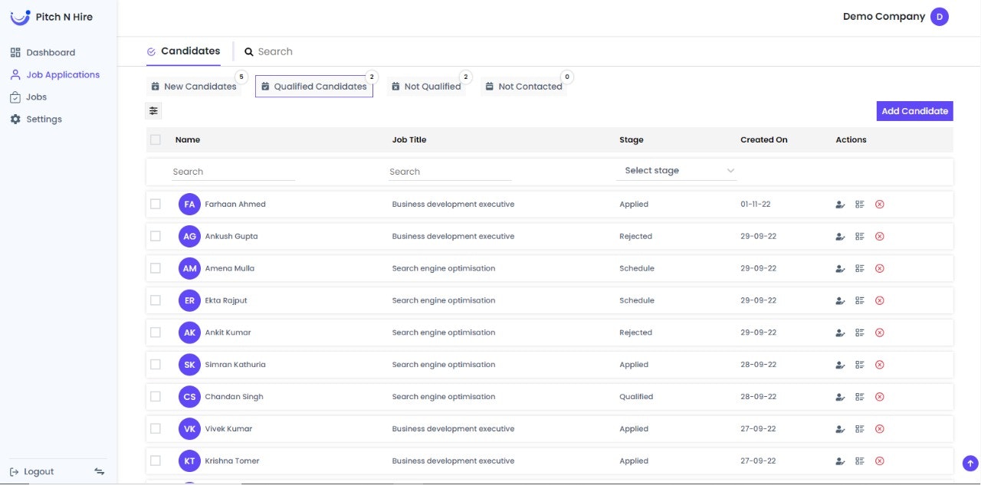Click the edit candidate icon for Krishna Tomer
The width and height of the screenshot is (981, 485).
coord(840,462)
